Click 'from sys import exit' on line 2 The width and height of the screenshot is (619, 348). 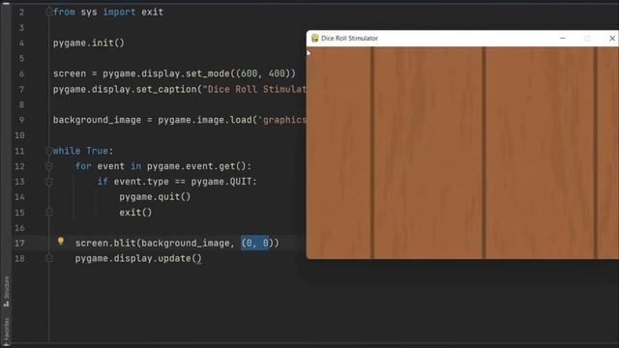[107, 12]
